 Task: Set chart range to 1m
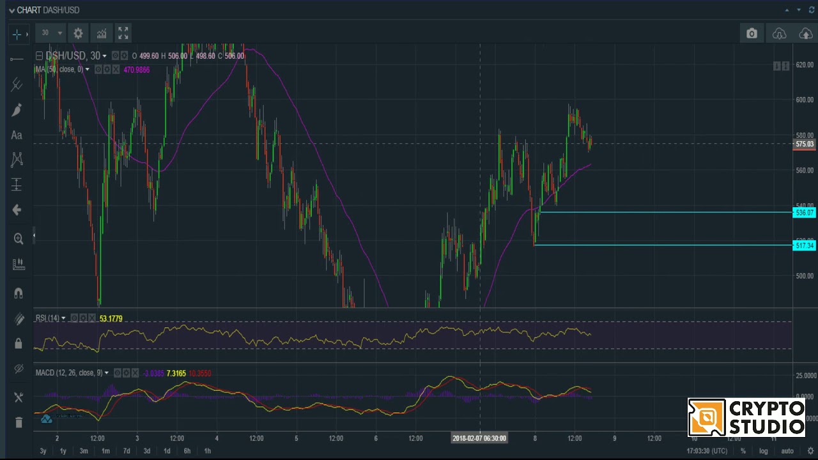pos(105,451)
